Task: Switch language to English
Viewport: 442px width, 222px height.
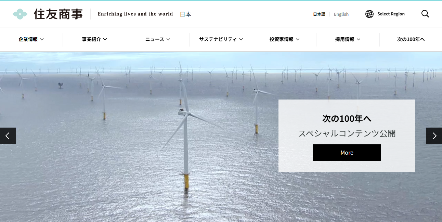Action: point(341,14)
